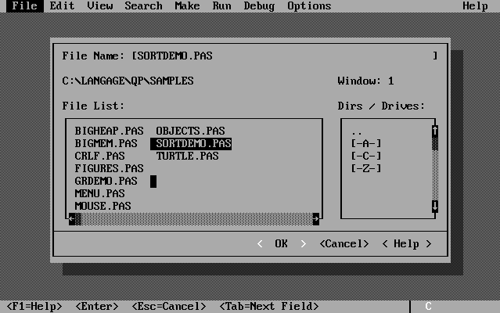Click file list scrollbar right arrow
500x313 pixels.
[315, 218]
